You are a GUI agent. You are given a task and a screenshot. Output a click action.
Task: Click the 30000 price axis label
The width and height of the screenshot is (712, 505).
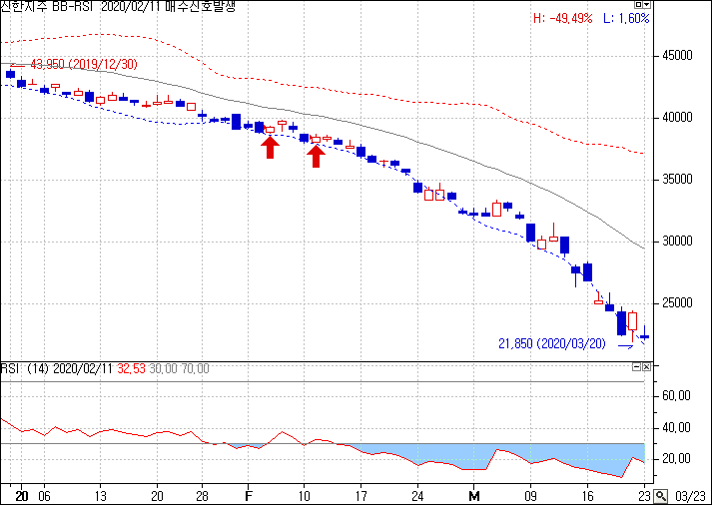677,242
